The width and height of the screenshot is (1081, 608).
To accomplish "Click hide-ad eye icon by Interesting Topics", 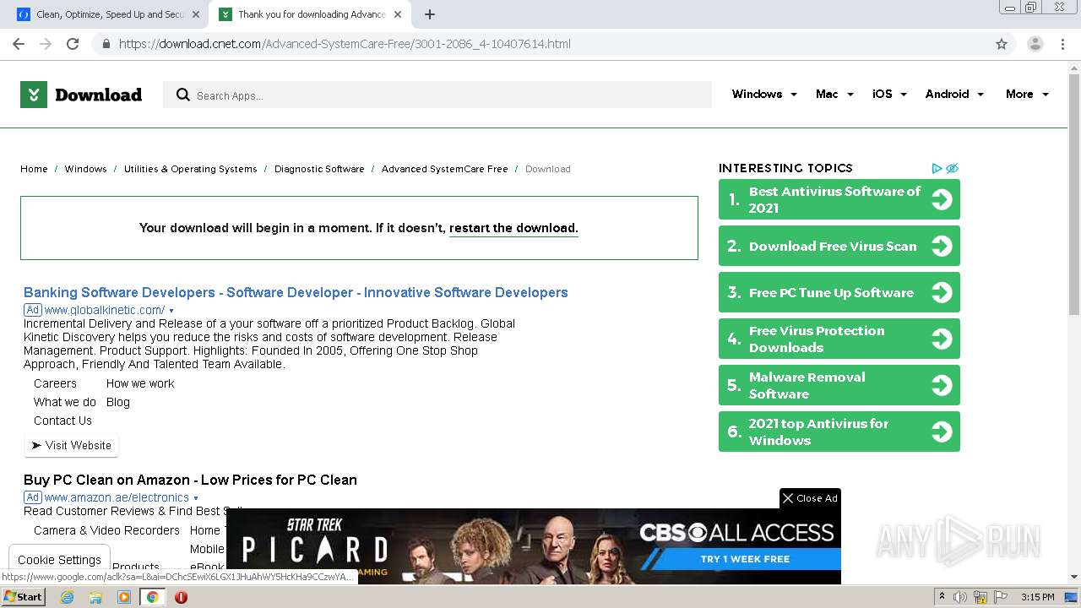I will tap(952, 168).
